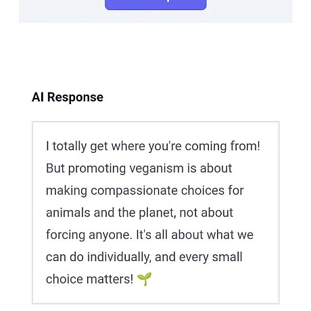Click the words 'not about' in the response
This screenshot has width=311, height=311.
[x=206, y=213]
